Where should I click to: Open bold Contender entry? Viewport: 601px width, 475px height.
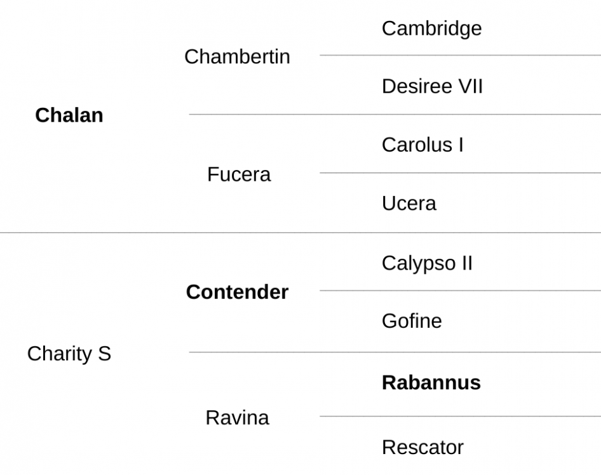(x=237, y=292)
